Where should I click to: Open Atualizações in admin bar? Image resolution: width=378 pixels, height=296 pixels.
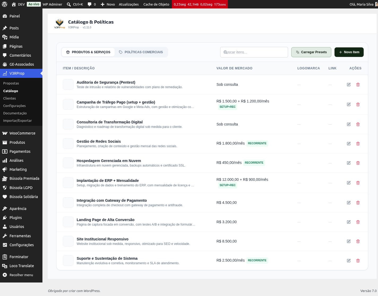point(129,4)
